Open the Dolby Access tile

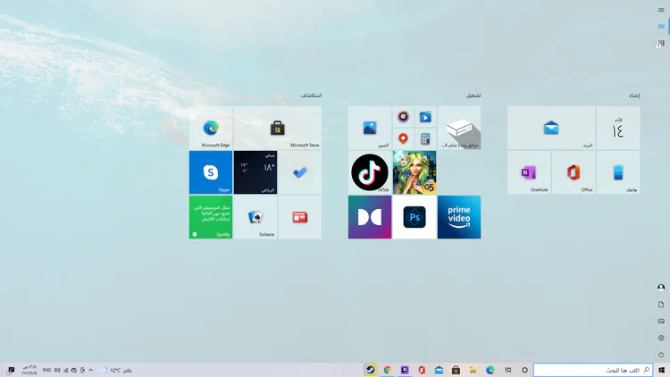point(370,217)
